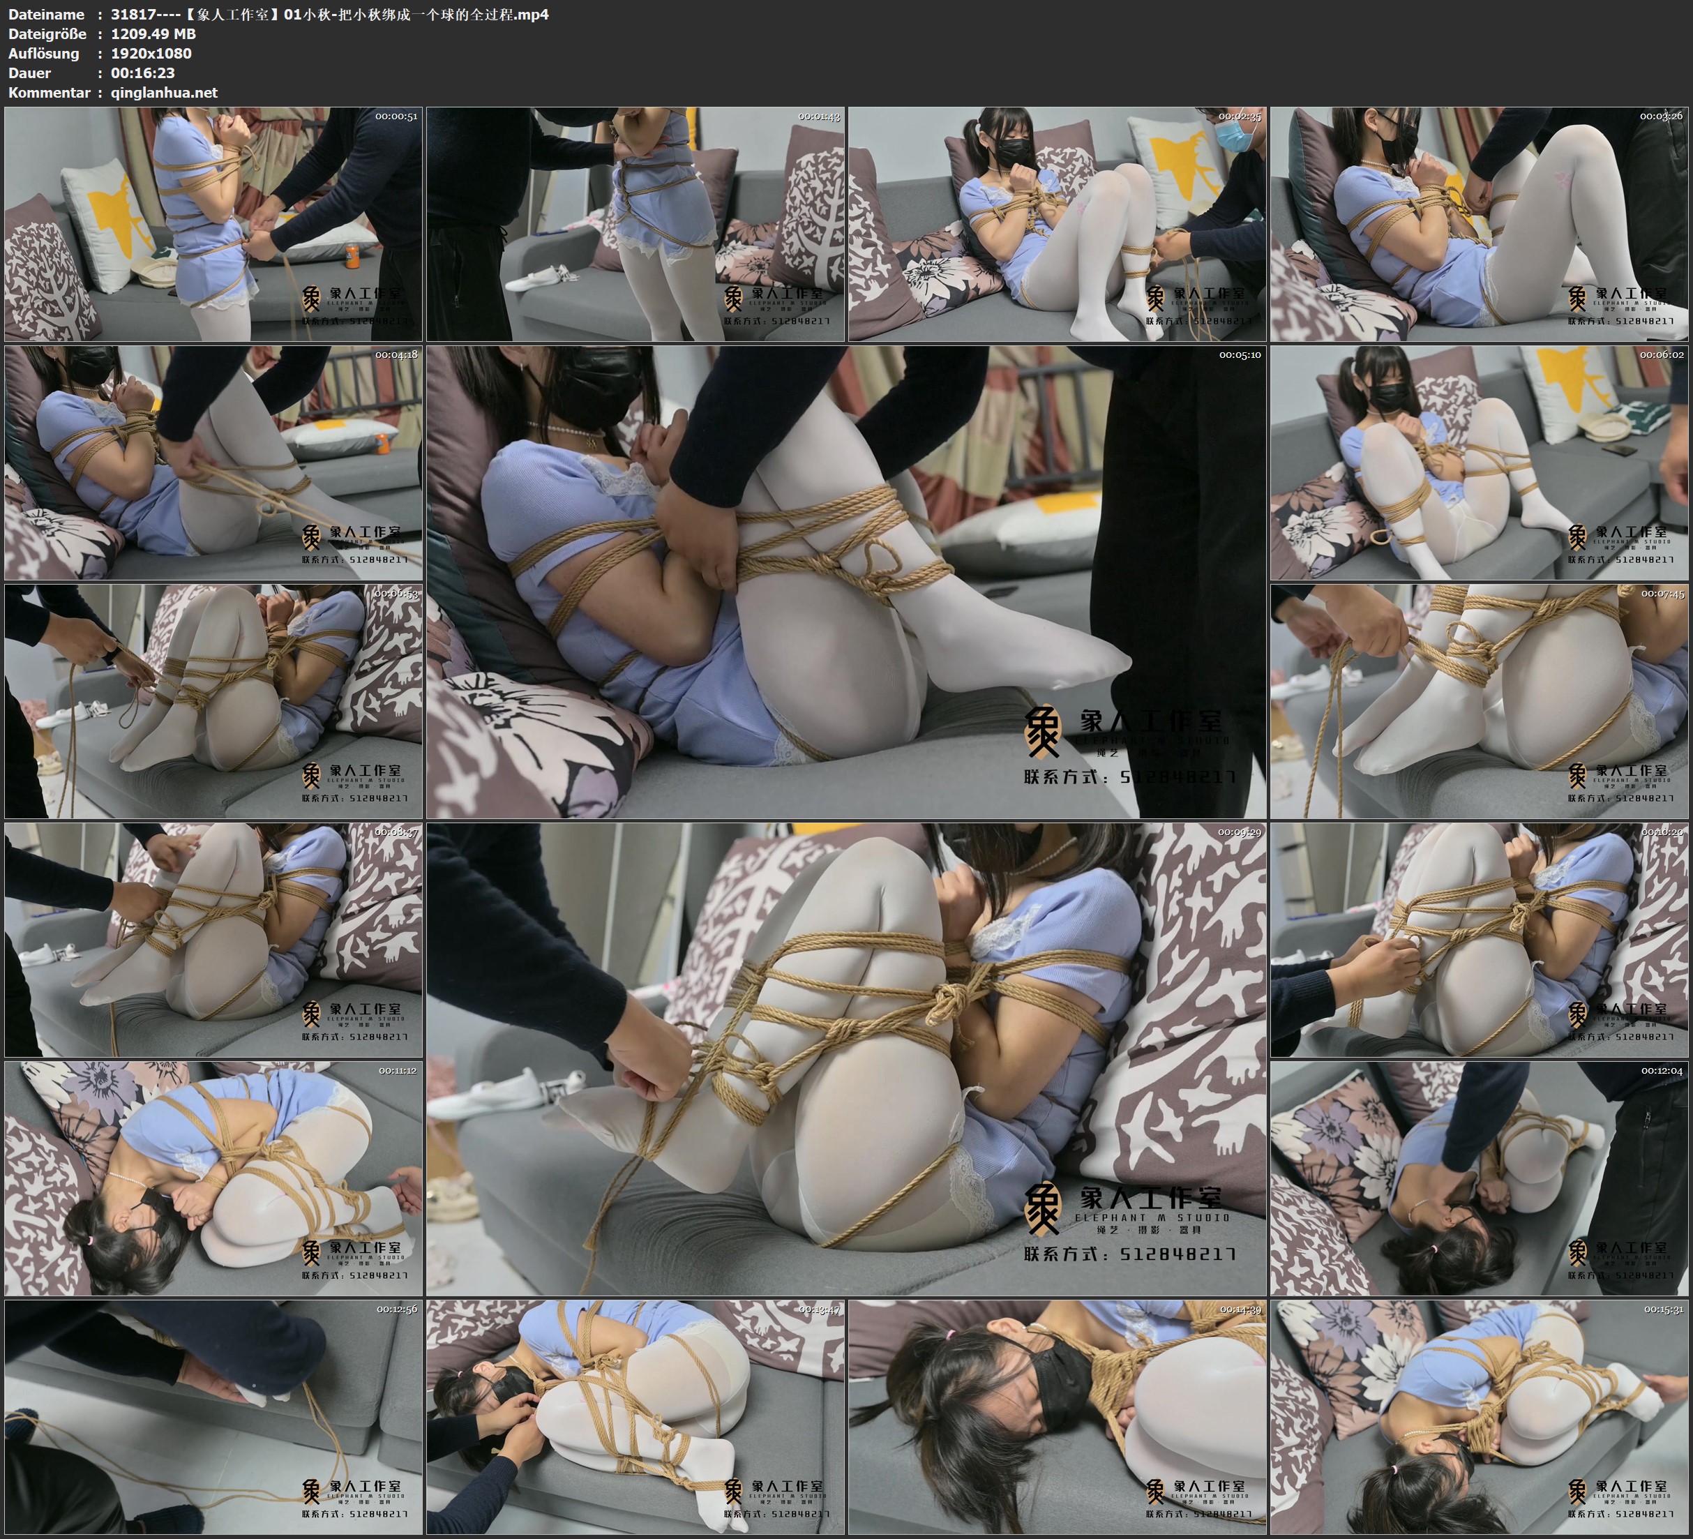Select the large frame at 00:05:10
Screen dimensions: 1693x1539
coord(845,582)
